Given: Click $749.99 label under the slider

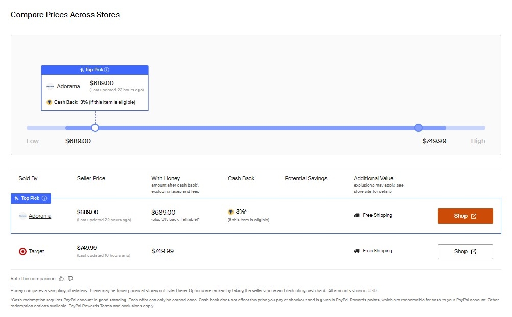Looking at the screenshot, I should click(434, 141).
